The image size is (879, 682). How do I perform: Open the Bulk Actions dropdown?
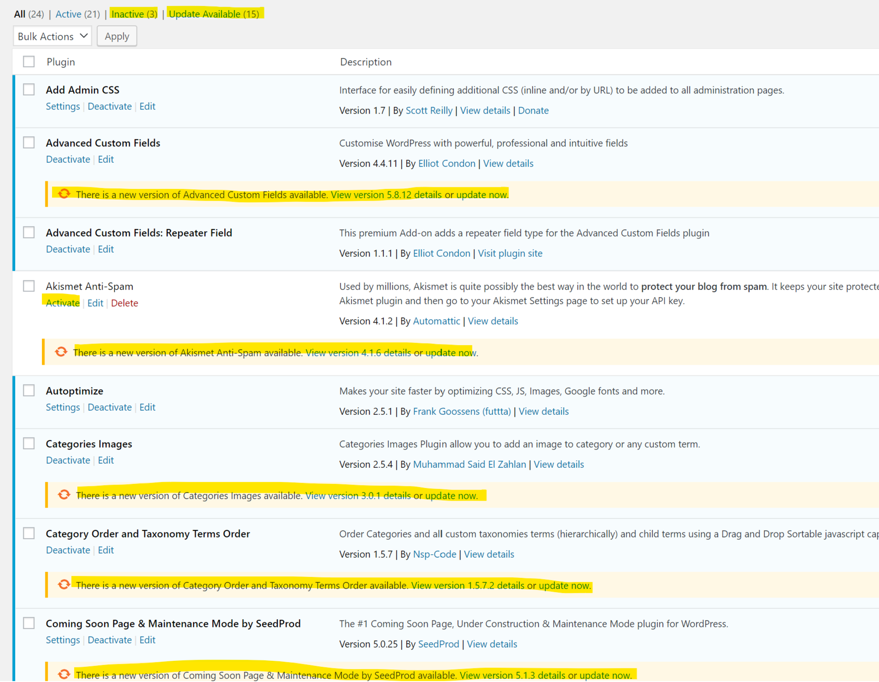(x=52, y=36)
